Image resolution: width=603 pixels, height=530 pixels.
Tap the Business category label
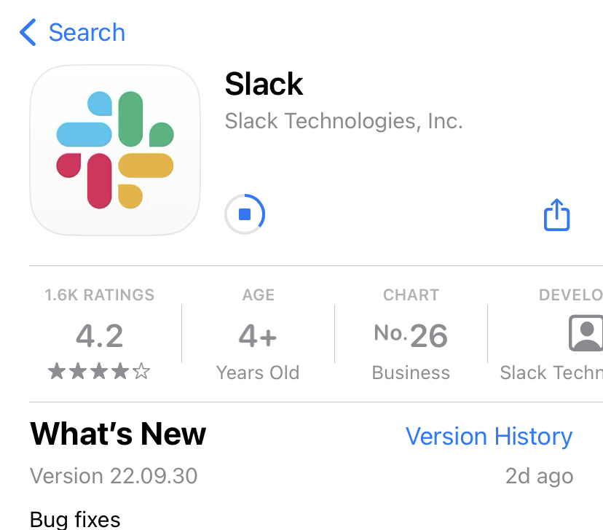click(411, 373)
